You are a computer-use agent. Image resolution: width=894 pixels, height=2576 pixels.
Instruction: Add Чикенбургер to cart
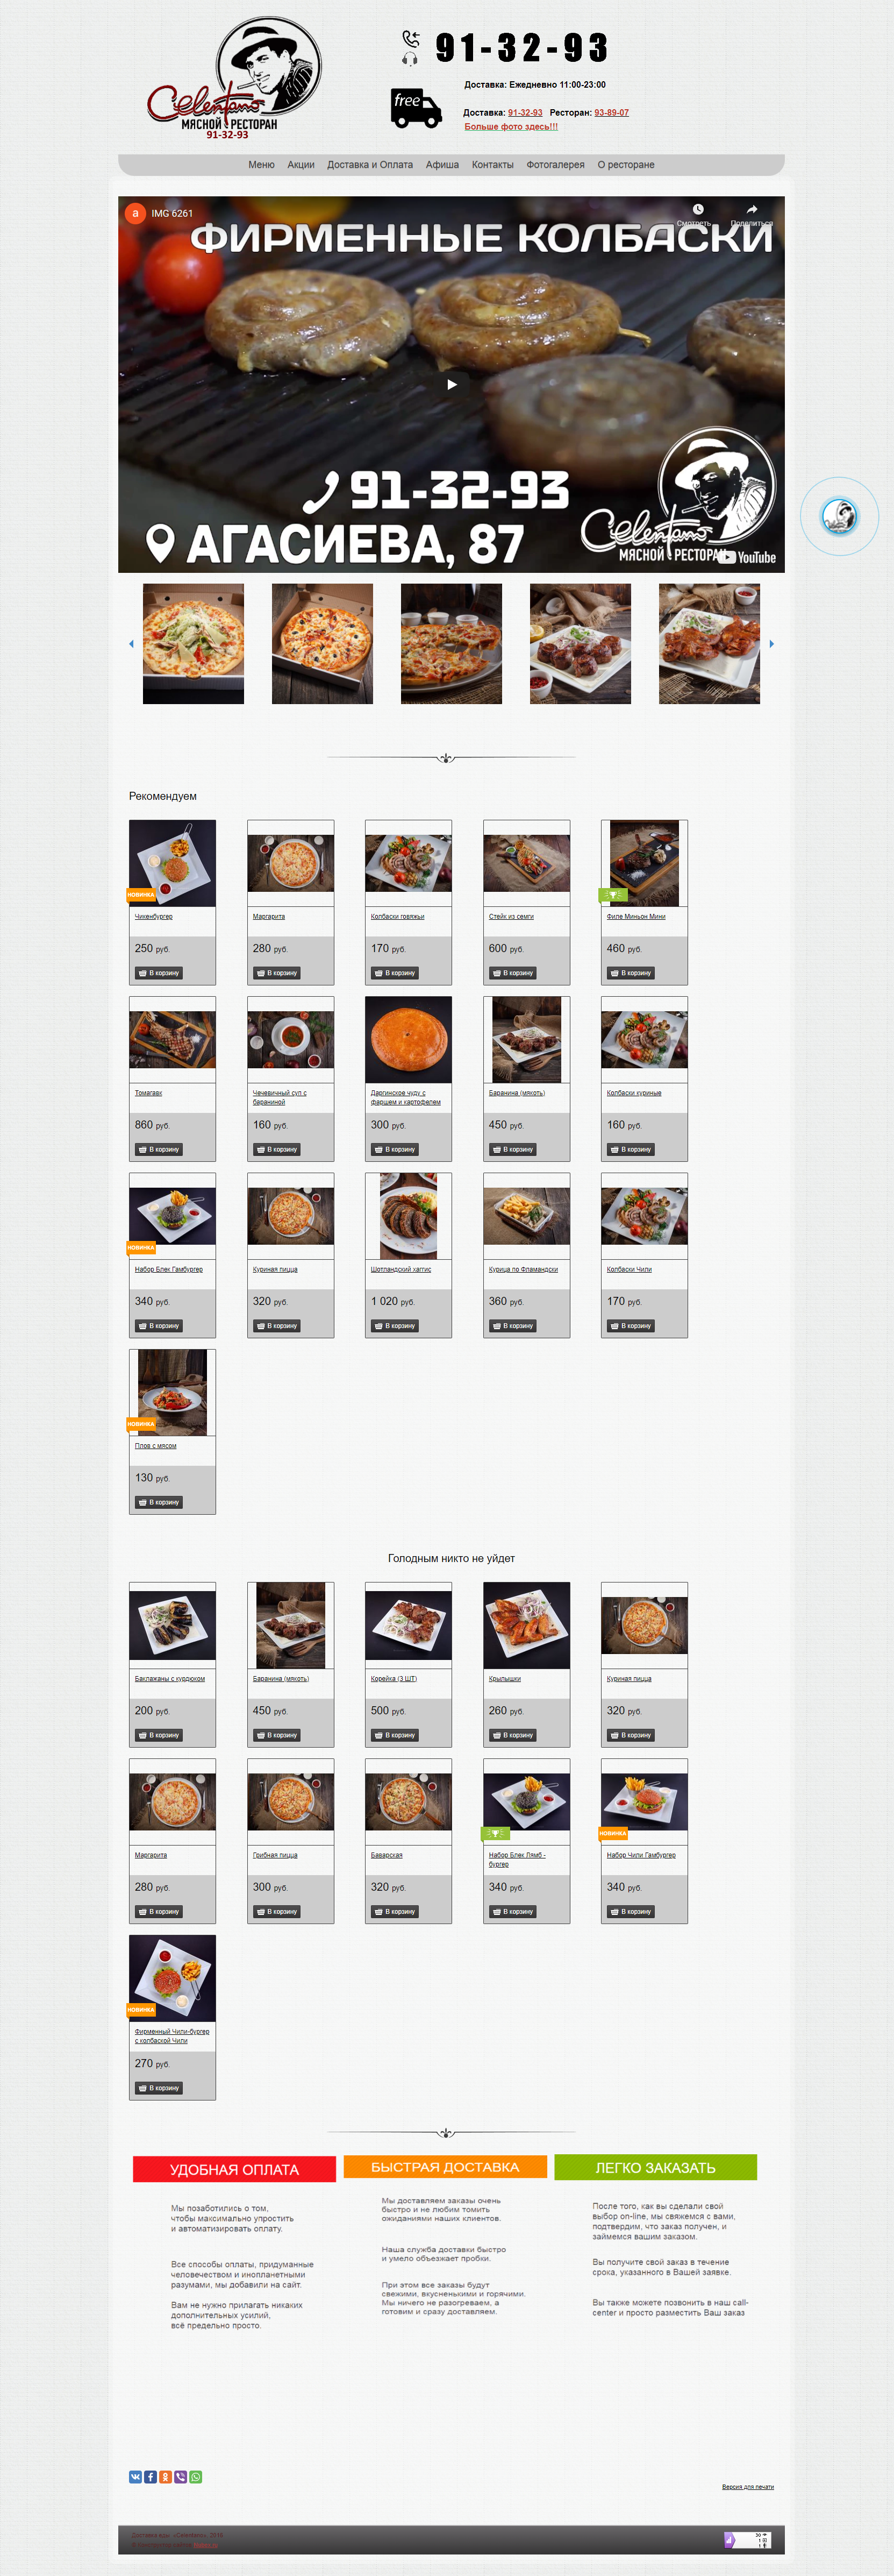click(x=159, y=973)
